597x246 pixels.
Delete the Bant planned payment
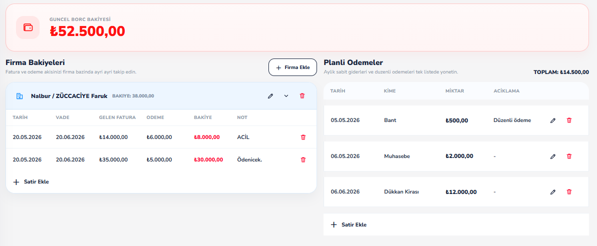coord(569,120)
